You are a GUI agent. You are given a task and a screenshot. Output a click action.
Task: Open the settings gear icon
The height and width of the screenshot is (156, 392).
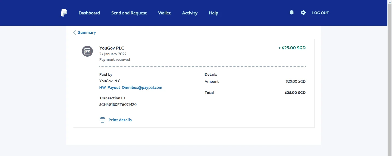(303, 13)
